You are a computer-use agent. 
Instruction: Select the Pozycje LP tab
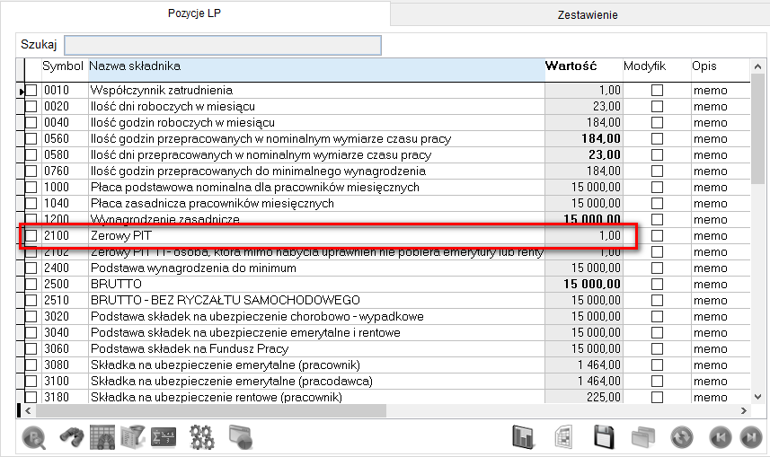point(195,13)
